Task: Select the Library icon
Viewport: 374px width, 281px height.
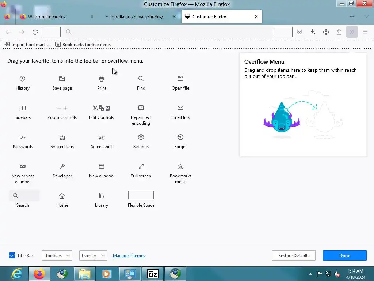Action: click(x=102, y=196)
